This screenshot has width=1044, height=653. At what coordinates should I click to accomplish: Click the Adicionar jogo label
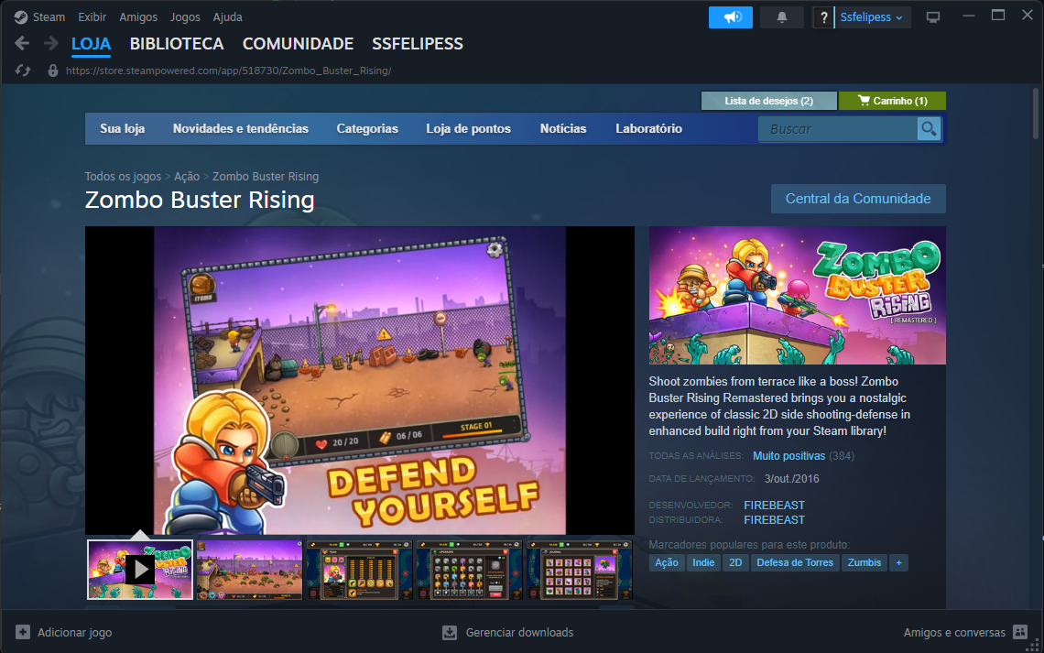point(74,632)
